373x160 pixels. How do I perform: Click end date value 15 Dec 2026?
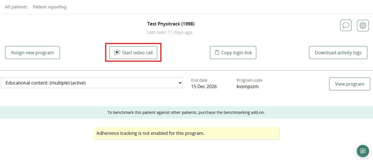pyautogui.click(x=204, y=86)
